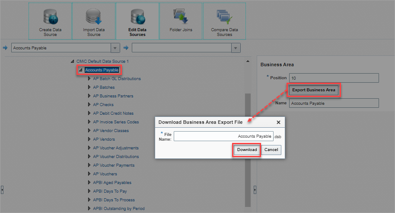The height and width of the screenshot is (213, 395).
Task: Expand the AP Invoice Series Codes node
Action: (89, 122)
